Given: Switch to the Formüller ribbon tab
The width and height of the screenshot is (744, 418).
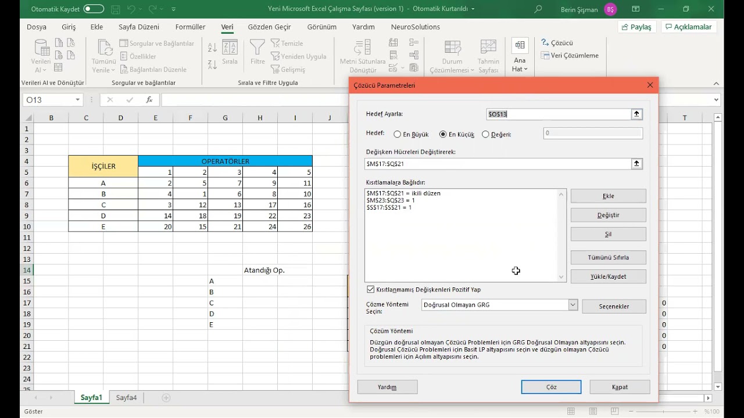Looking at the screenshot, I should point(190,27).
